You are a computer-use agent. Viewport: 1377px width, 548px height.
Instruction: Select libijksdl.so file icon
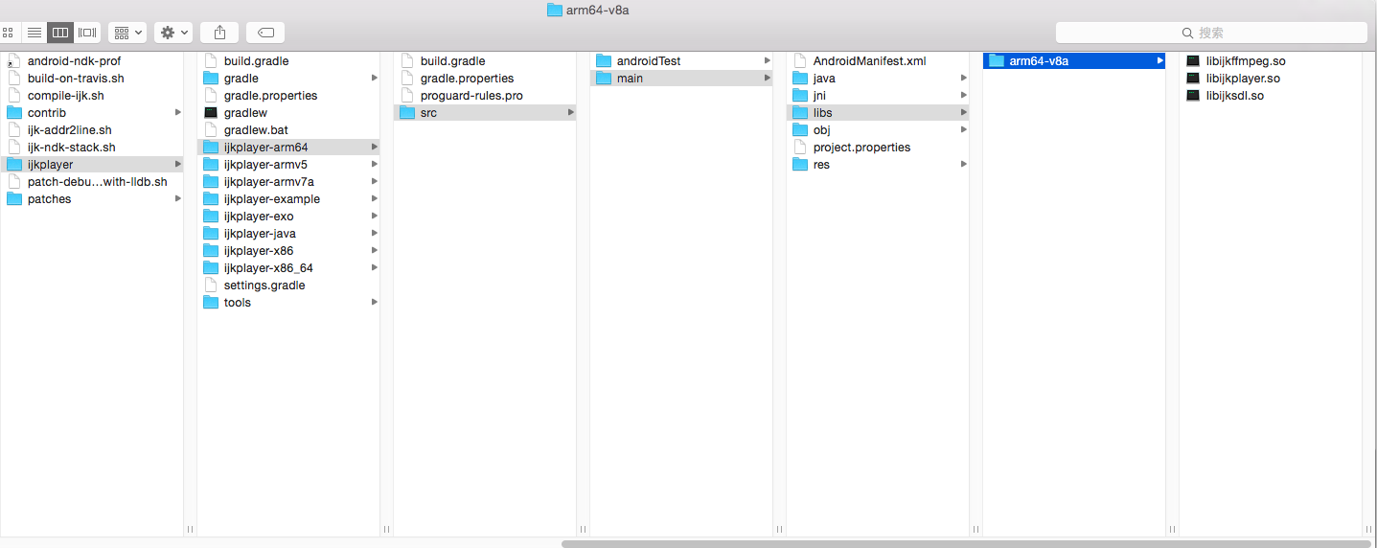point(1193,96)
